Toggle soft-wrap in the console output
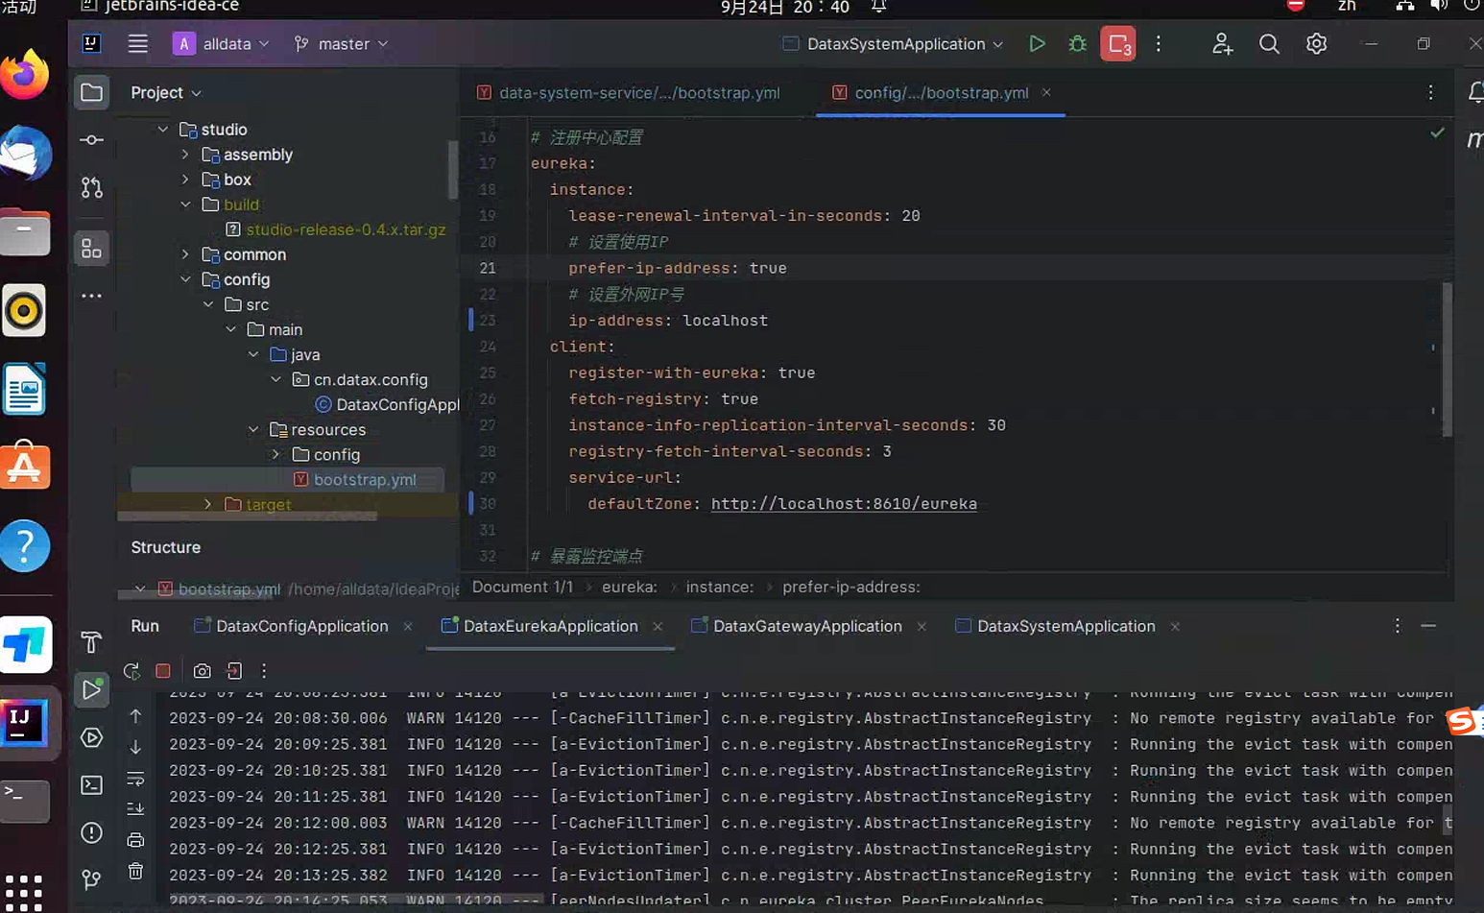The width and height of the screenshot is (1484, 913). 135,778
